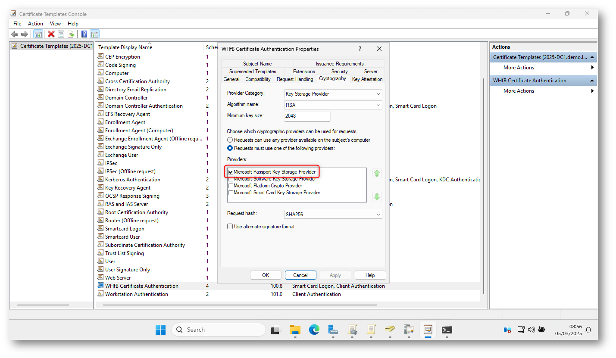616x358 pixels.
Task: Toggle the Show/Hide Action Pane toolbar icon
Action: click(95, 34)
